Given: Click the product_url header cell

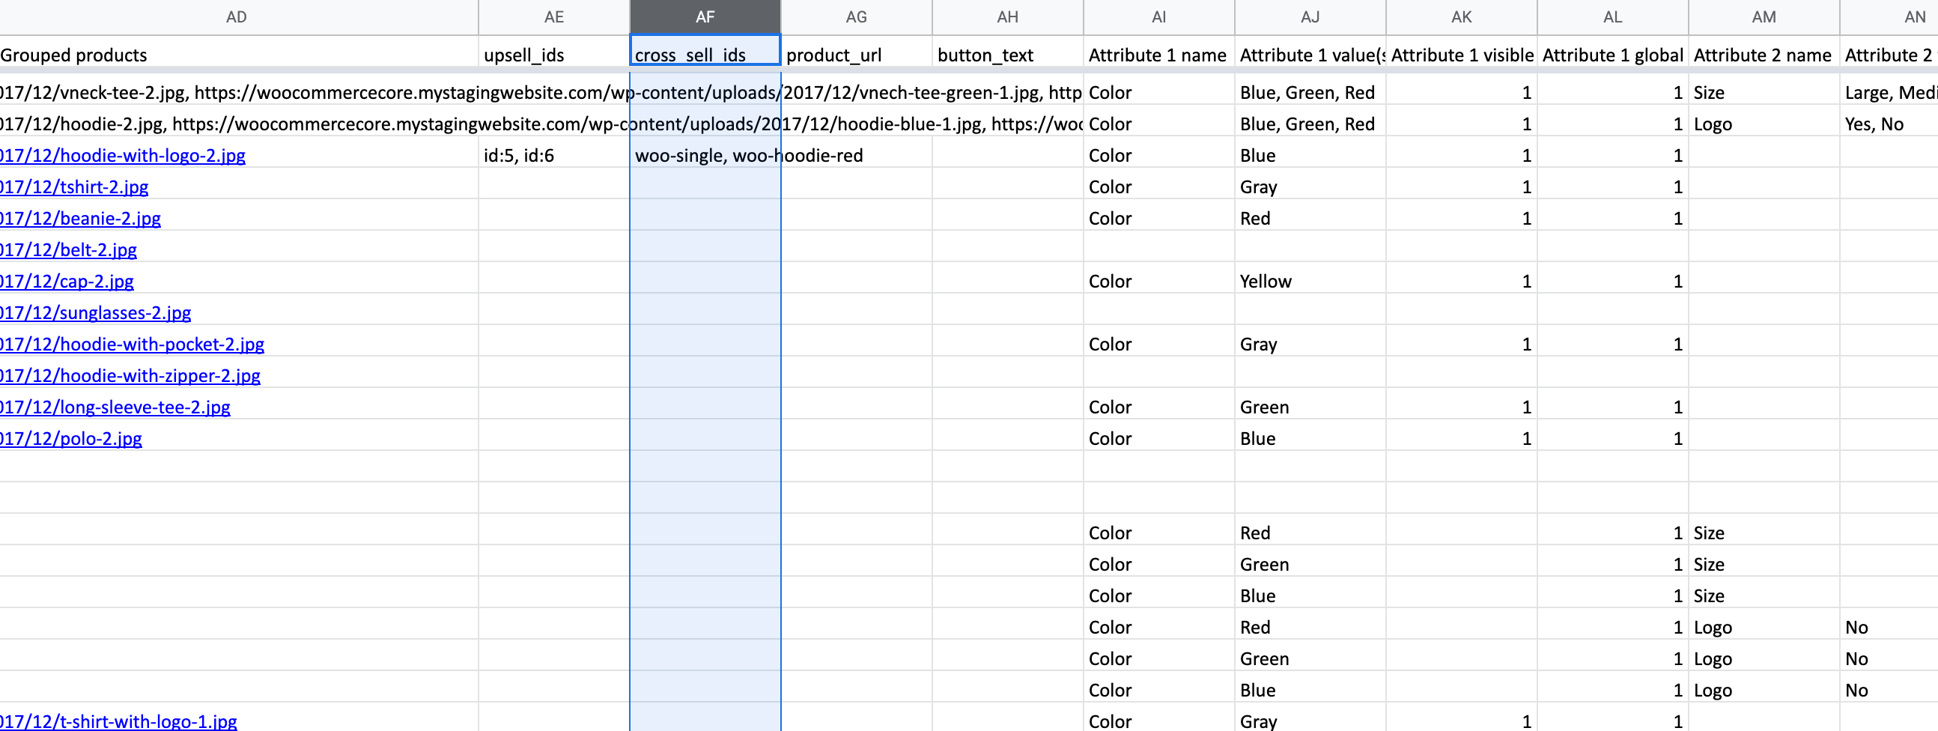Looking at the screenshot, I should click(855, 55).
